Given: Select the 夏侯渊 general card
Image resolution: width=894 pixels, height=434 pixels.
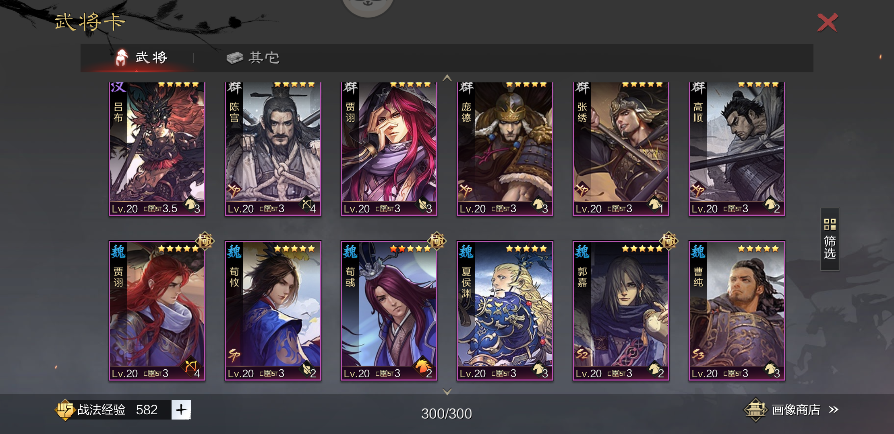Looking at the screenshot, I should (505, 311).
